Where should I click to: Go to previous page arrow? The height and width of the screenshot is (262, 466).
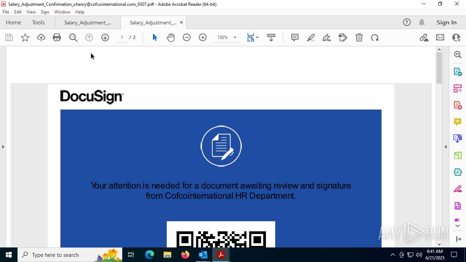point(89,37)
